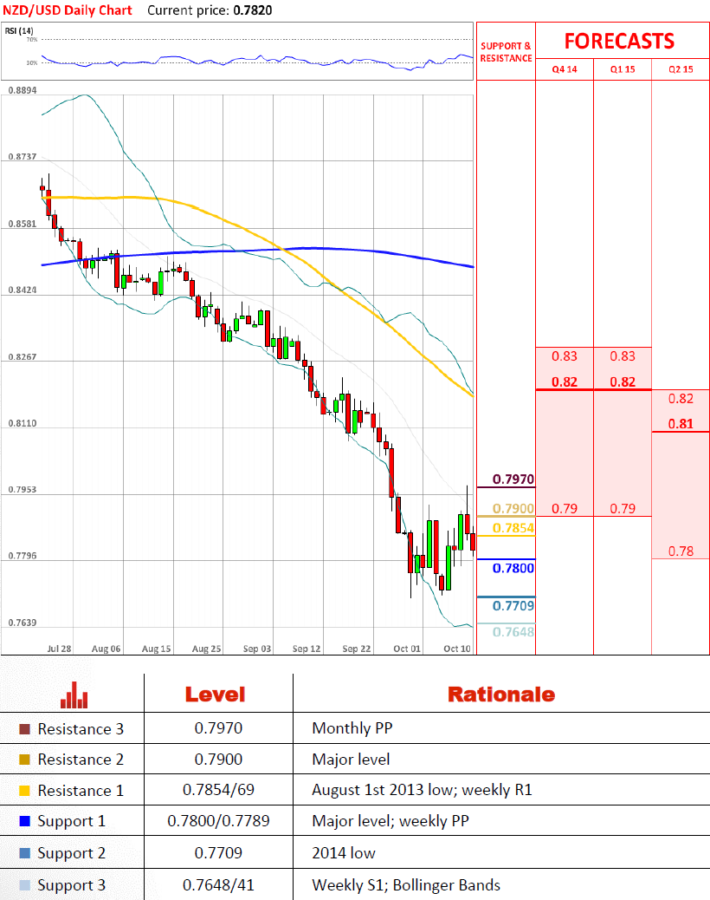Click the current price value 0.7820
This screenshot has width=710, height=900.
[x=253, y=10]
